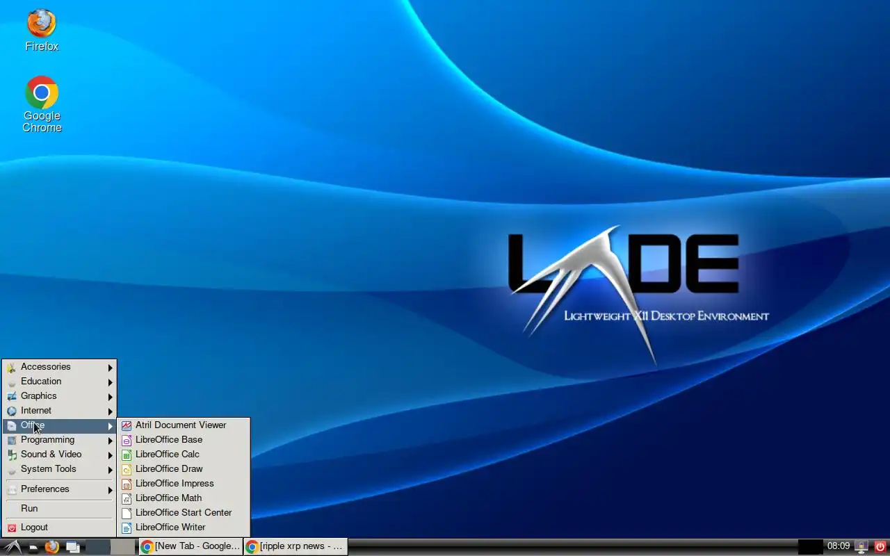
Task: Choose Run from the start menu
Action: point(59,509)
